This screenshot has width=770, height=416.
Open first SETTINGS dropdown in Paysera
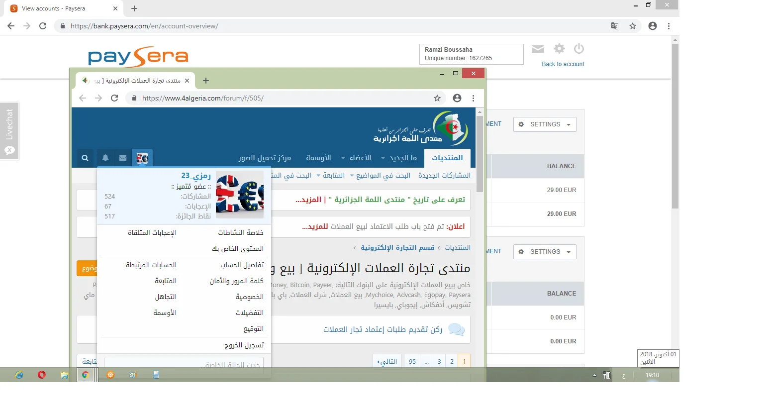(545, 124)
